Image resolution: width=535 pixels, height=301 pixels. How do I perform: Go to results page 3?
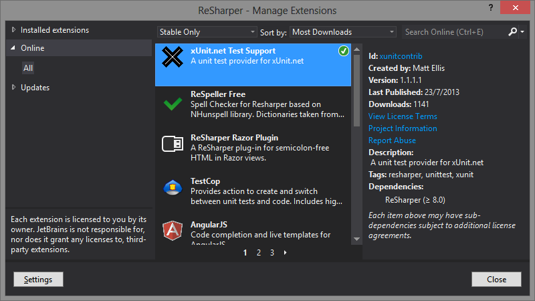(x=272, y=253)
